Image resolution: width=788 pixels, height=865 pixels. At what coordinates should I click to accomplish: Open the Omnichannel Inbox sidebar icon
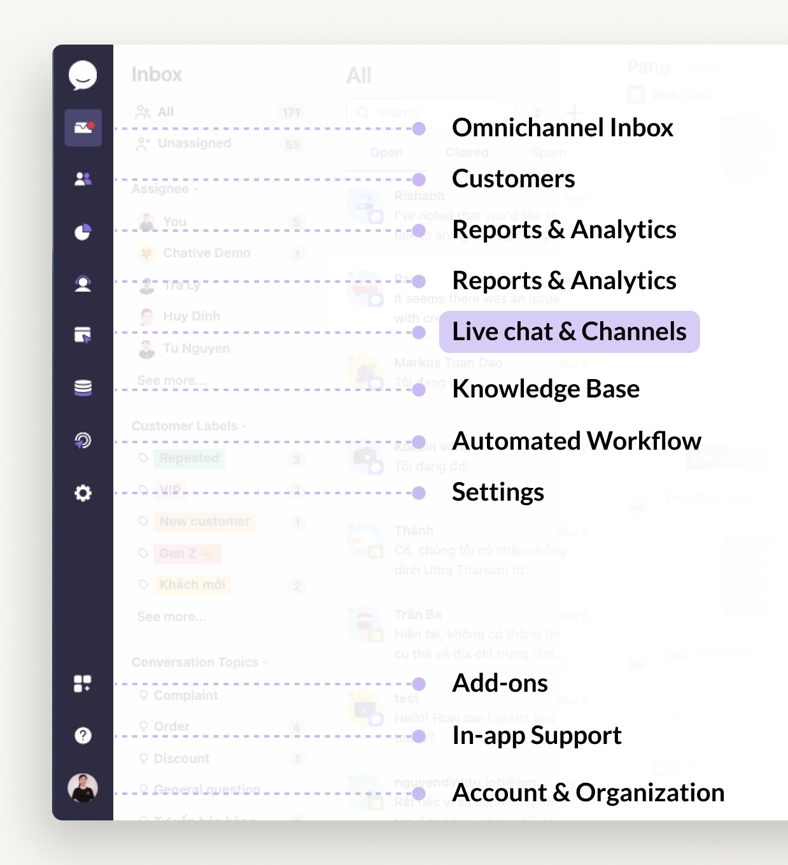pos(83,128)
